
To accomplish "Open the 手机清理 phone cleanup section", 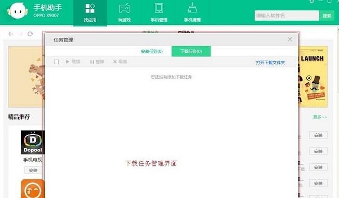I will point(192,13).
